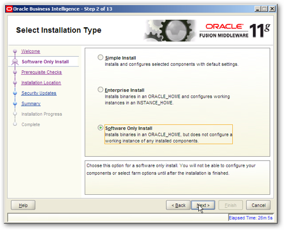This screenshot has height=230, width=284.
Task: Click the Oracle Fusion Middleware 11g logo
Action: pyautogui.click(x=235, y=31)
